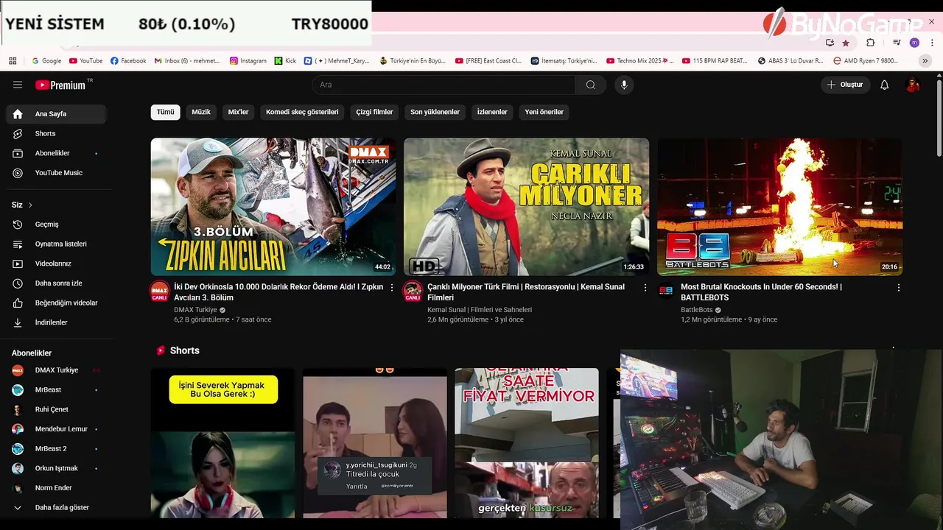Viewport: 943px width, 530px height.
Task: Open Shorts from the sidebar
Action: click(56, 133)
